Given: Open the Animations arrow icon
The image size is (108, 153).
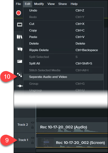Looking at the screenshot, I should click(20, 86).
